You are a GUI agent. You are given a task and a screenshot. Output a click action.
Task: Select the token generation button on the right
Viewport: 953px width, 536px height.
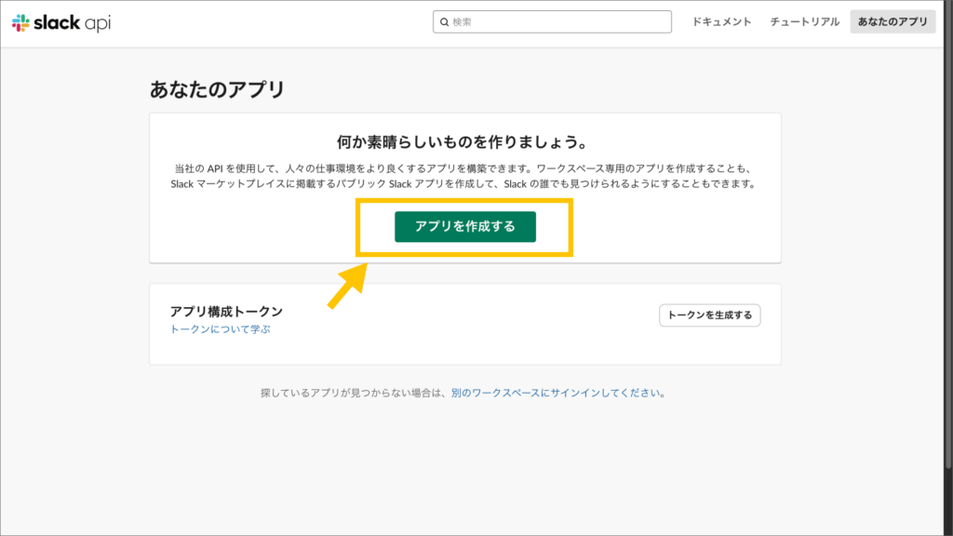(x=709, y=315)
